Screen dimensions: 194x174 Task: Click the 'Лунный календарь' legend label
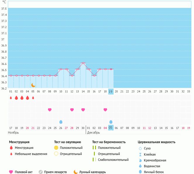92,172
